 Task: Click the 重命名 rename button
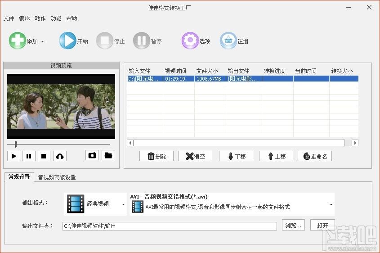tap(315, 156)
